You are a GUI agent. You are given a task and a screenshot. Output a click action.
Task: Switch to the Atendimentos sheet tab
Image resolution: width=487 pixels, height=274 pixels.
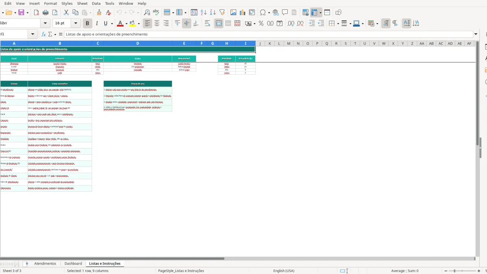(x=45, y=263)
